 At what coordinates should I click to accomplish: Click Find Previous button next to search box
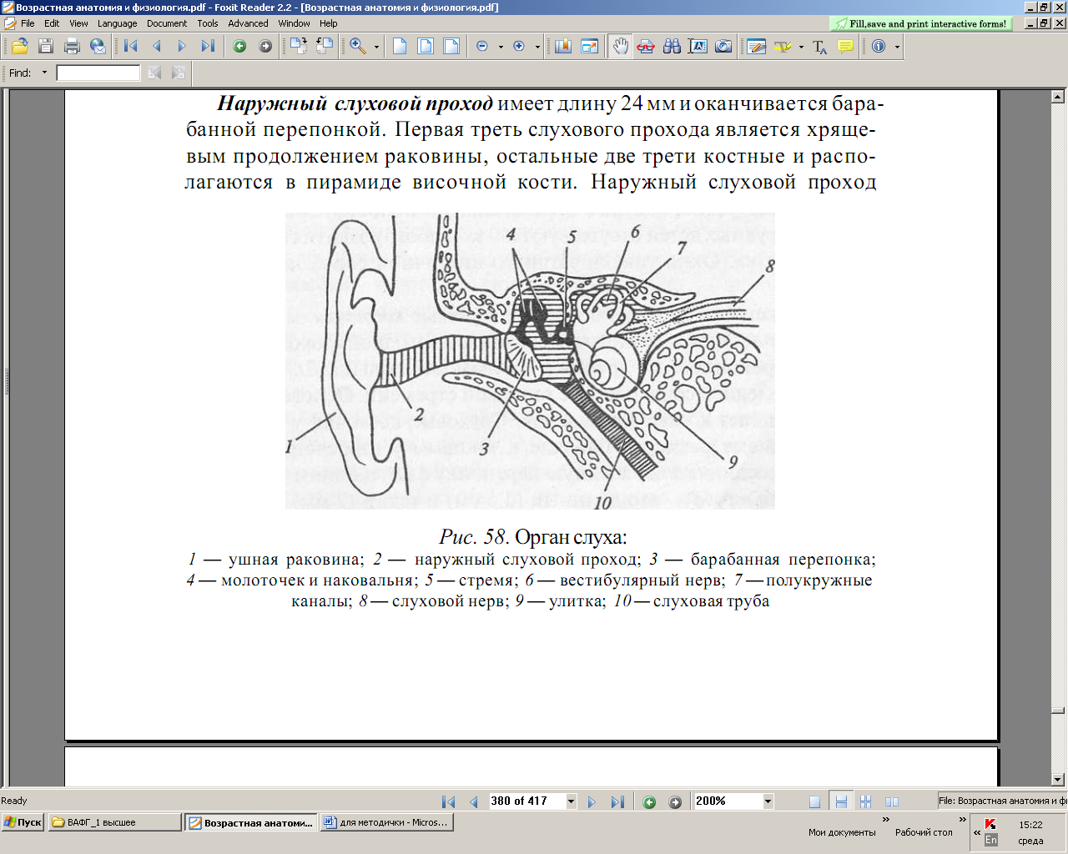point(154,73)
